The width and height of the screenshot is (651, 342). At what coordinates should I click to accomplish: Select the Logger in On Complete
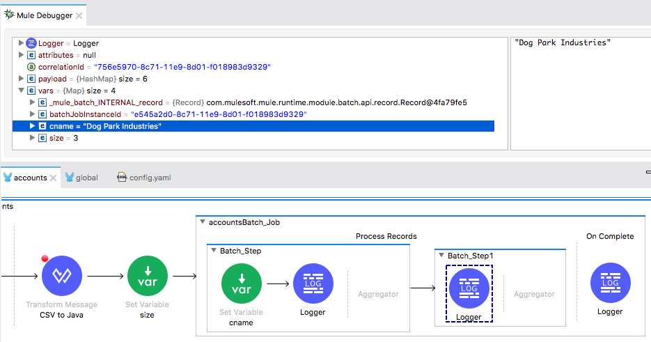(611, 283)
